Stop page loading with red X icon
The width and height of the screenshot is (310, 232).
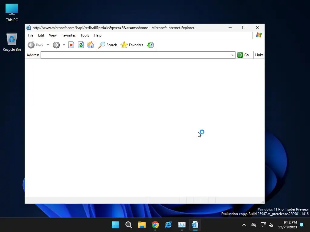(x=71, y=45)
